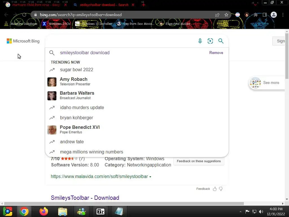289x217 pixels.
Task: Bookmark this page with the star icon
Action: pyautogui.click(x=226, y=15)
